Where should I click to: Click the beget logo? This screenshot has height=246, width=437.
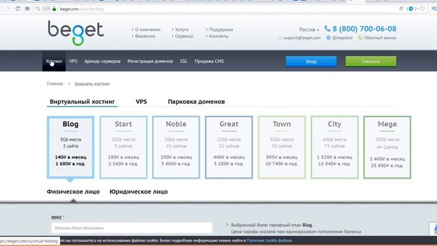(76, 33)
